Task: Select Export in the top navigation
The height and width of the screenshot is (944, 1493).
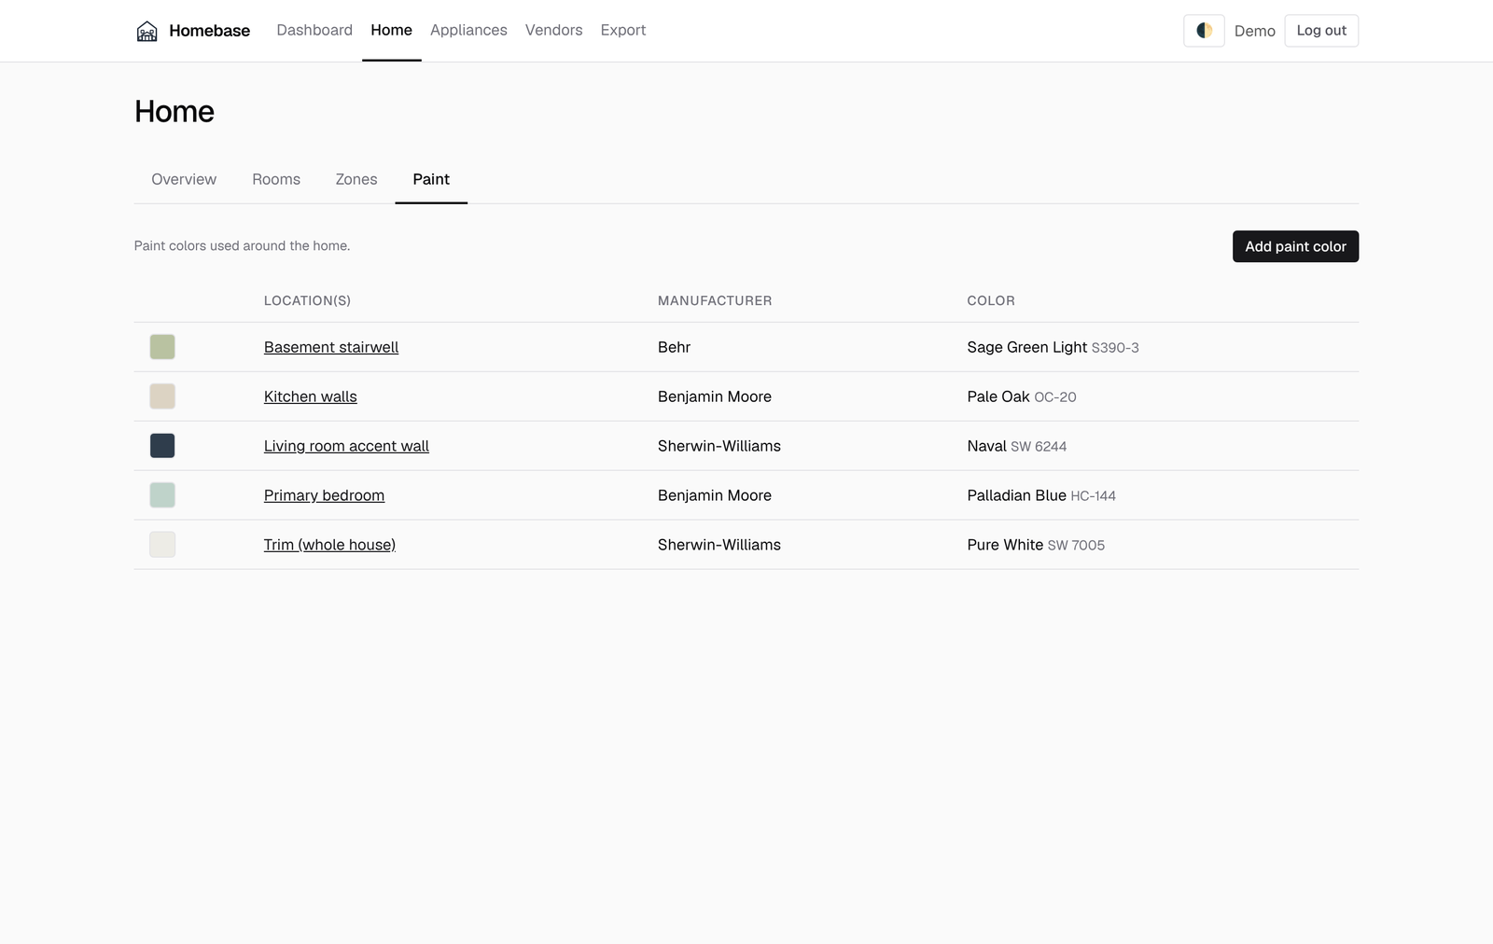Action: pyautogui.click(x=623, y=30)
